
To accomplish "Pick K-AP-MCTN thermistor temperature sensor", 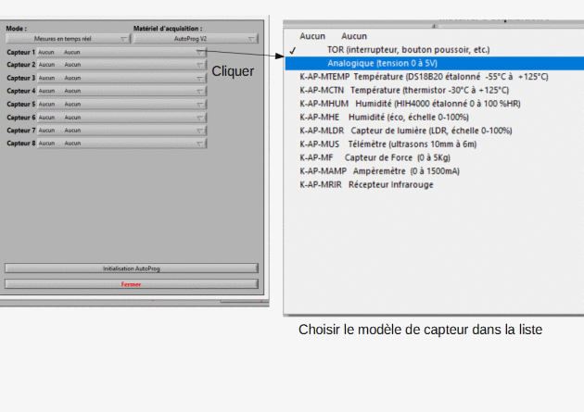I will [404, 91].
